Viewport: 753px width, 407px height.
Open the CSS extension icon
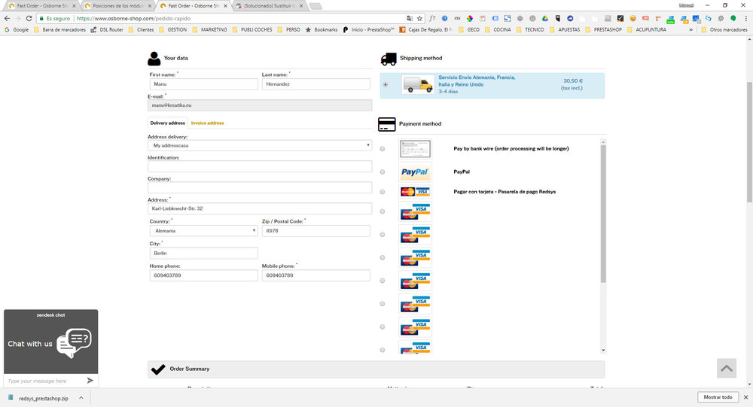click(x=457, y=18)
